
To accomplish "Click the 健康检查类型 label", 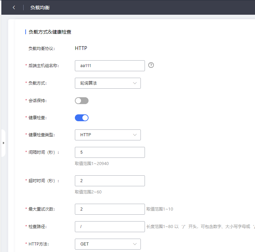I will 42,135.
